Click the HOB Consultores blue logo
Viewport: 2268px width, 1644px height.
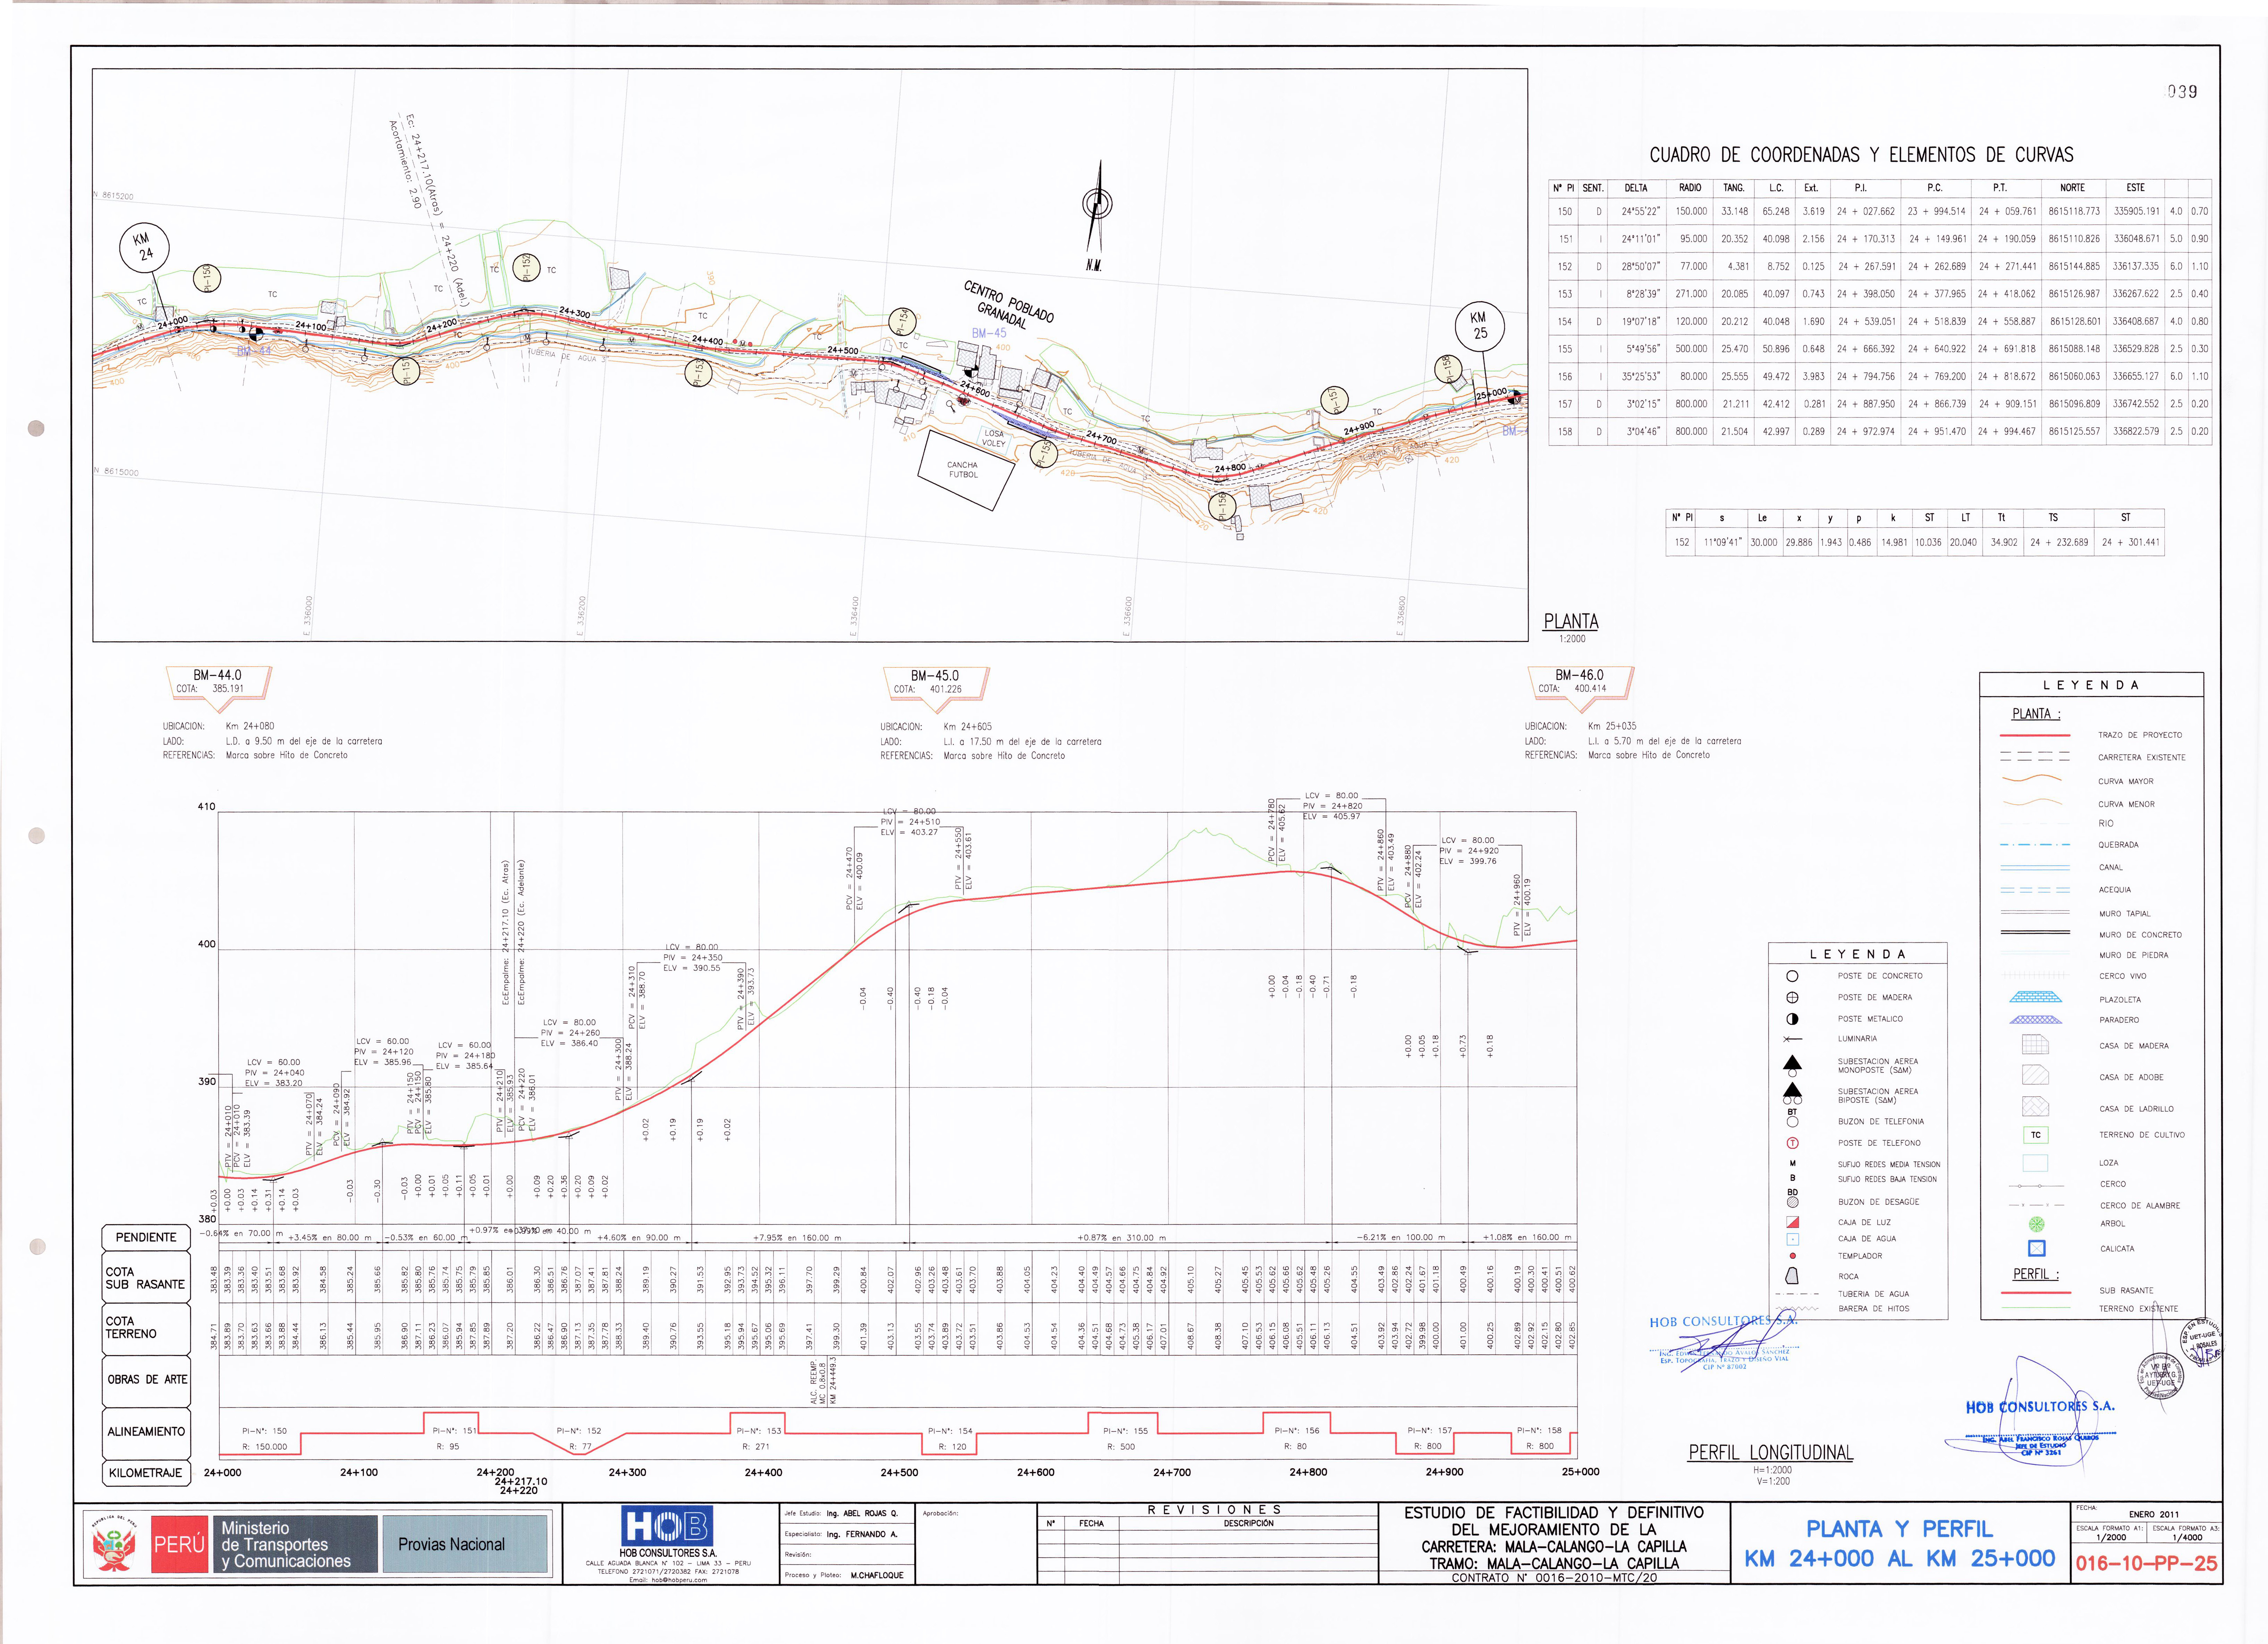667,1526
